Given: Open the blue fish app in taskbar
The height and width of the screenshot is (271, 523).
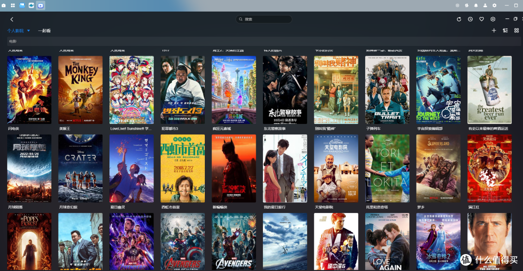Looking at the screenshot, I should (31, 5).
